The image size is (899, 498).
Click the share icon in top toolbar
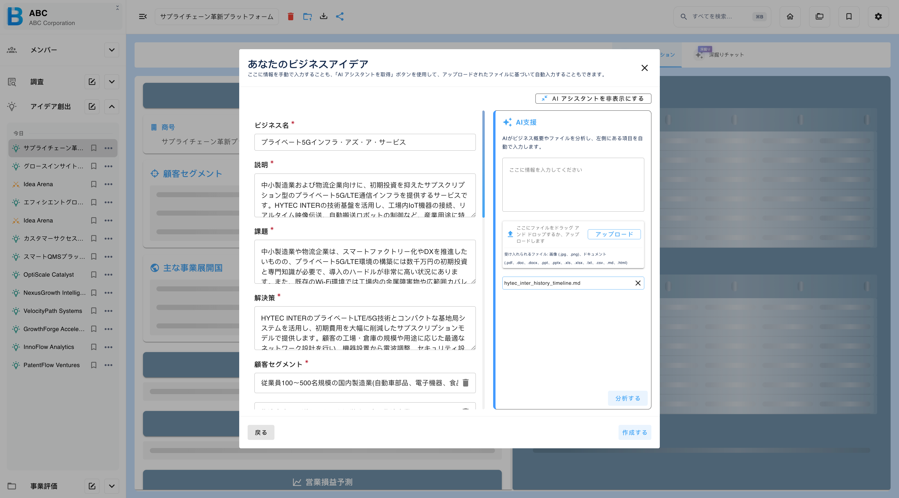point(340,16)
